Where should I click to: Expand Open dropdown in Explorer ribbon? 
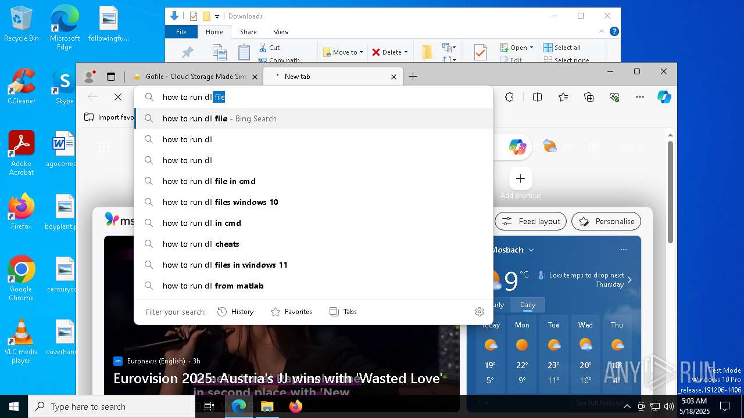pos(531,48)
